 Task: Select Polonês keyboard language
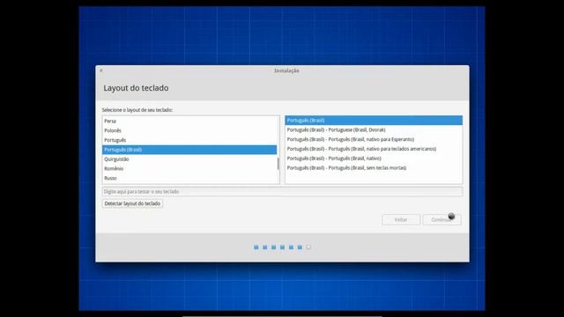189,130
